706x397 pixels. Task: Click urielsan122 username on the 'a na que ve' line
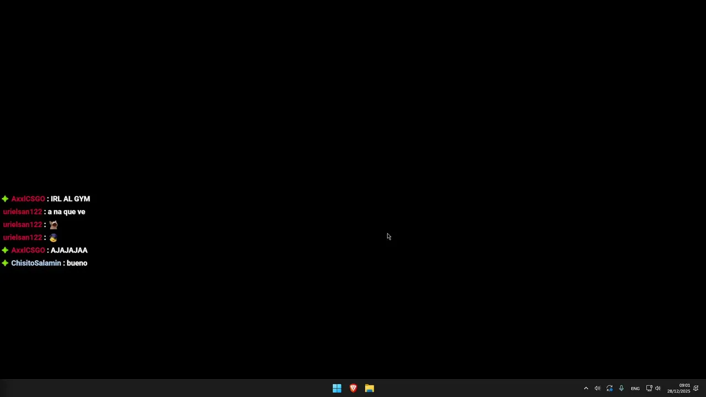(x=23, y=212)
